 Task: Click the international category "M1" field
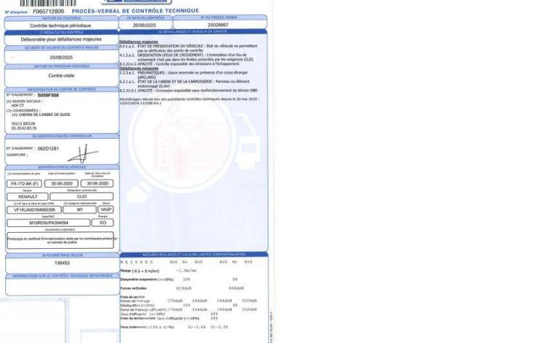79,209
